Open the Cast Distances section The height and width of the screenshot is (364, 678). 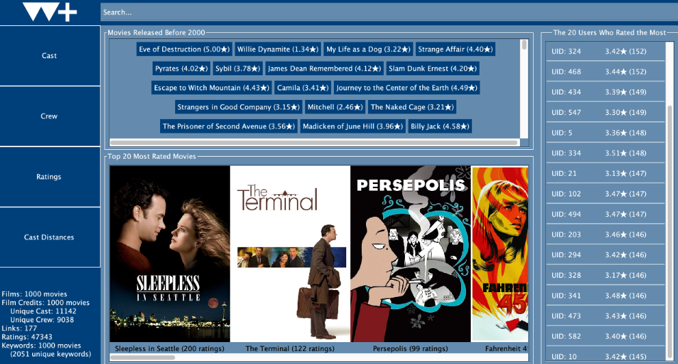[50, 237]
